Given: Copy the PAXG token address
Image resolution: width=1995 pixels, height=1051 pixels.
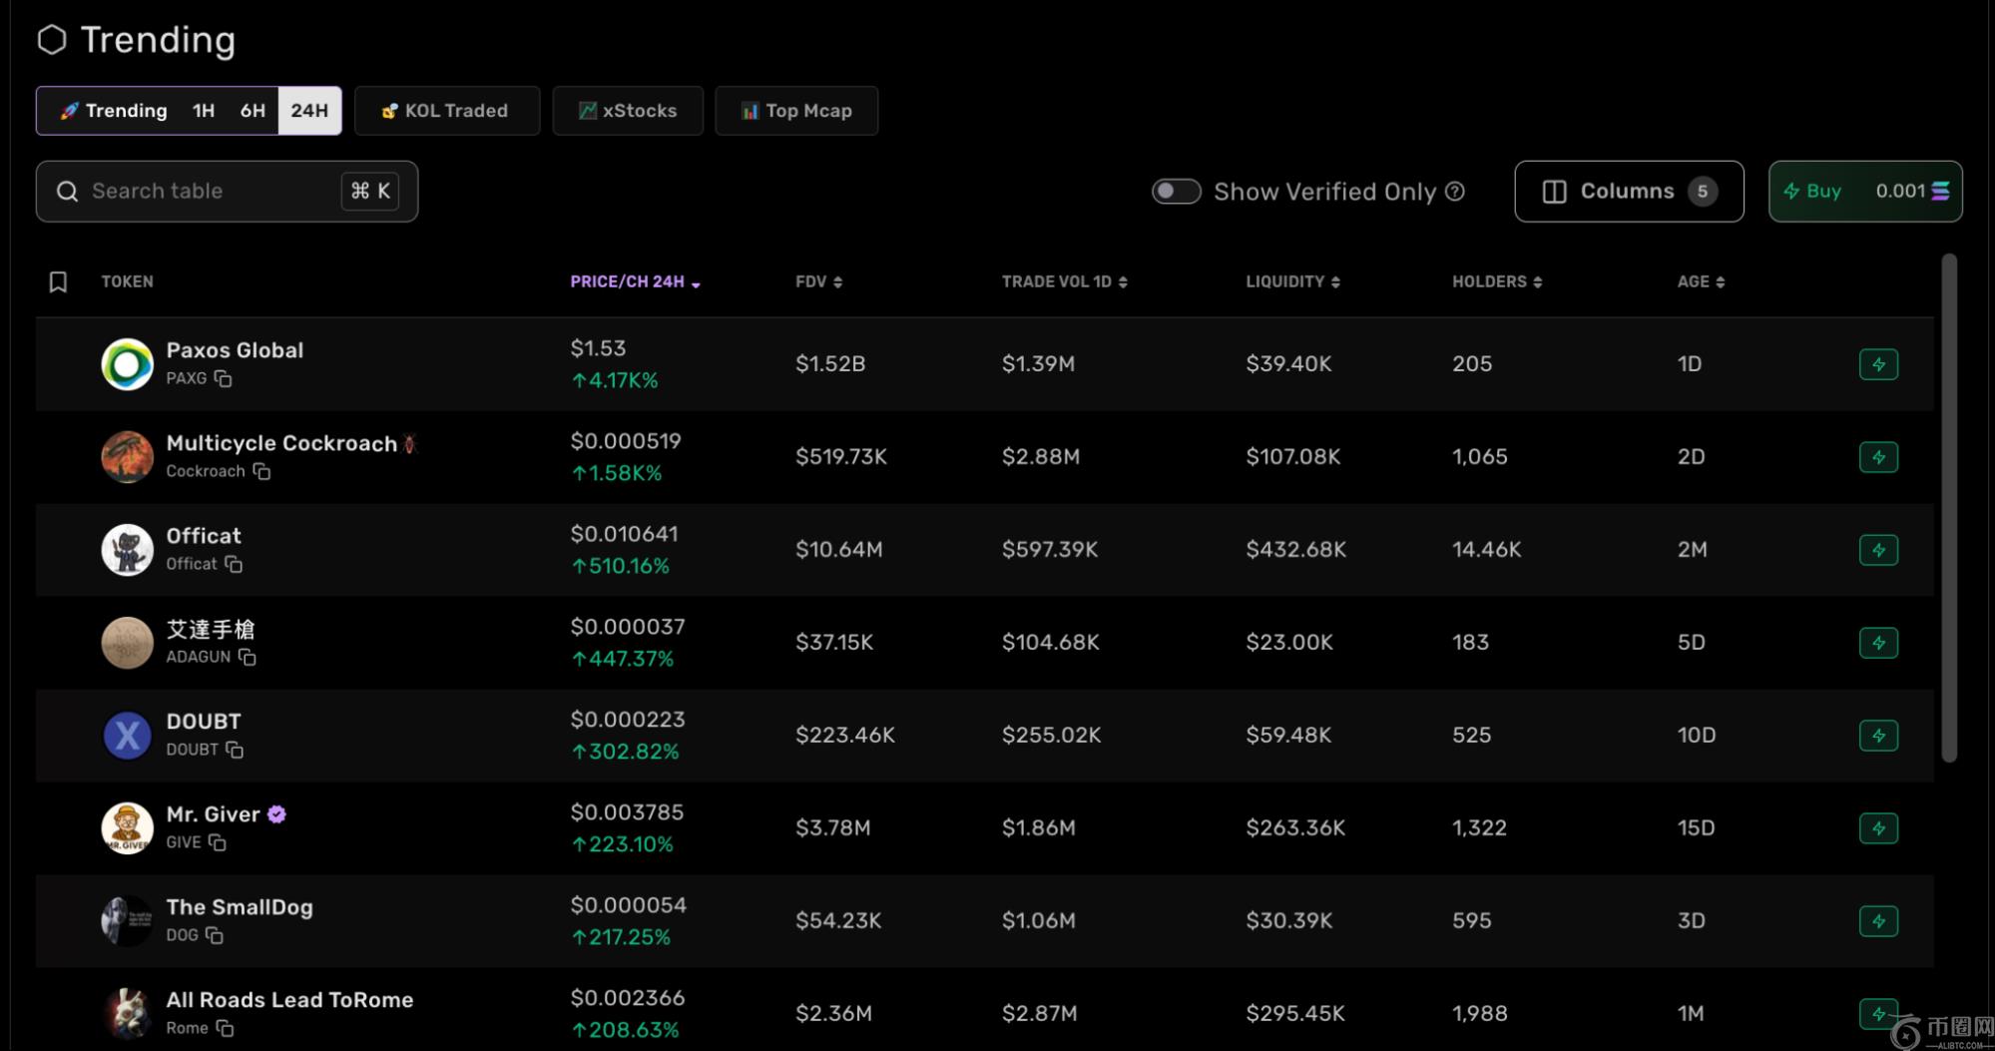Looking at the screenshot, I should click(223, 379).
